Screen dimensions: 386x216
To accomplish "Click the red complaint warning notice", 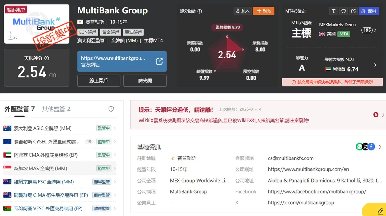I will point(332,82).
